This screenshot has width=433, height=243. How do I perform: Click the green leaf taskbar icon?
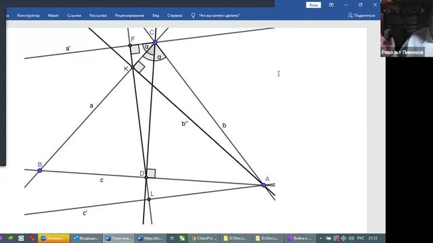coord(182,238)
